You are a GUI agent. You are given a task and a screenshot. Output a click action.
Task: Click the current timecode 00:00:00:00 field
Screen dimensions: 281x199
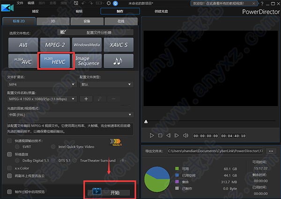tap(206, 136)
